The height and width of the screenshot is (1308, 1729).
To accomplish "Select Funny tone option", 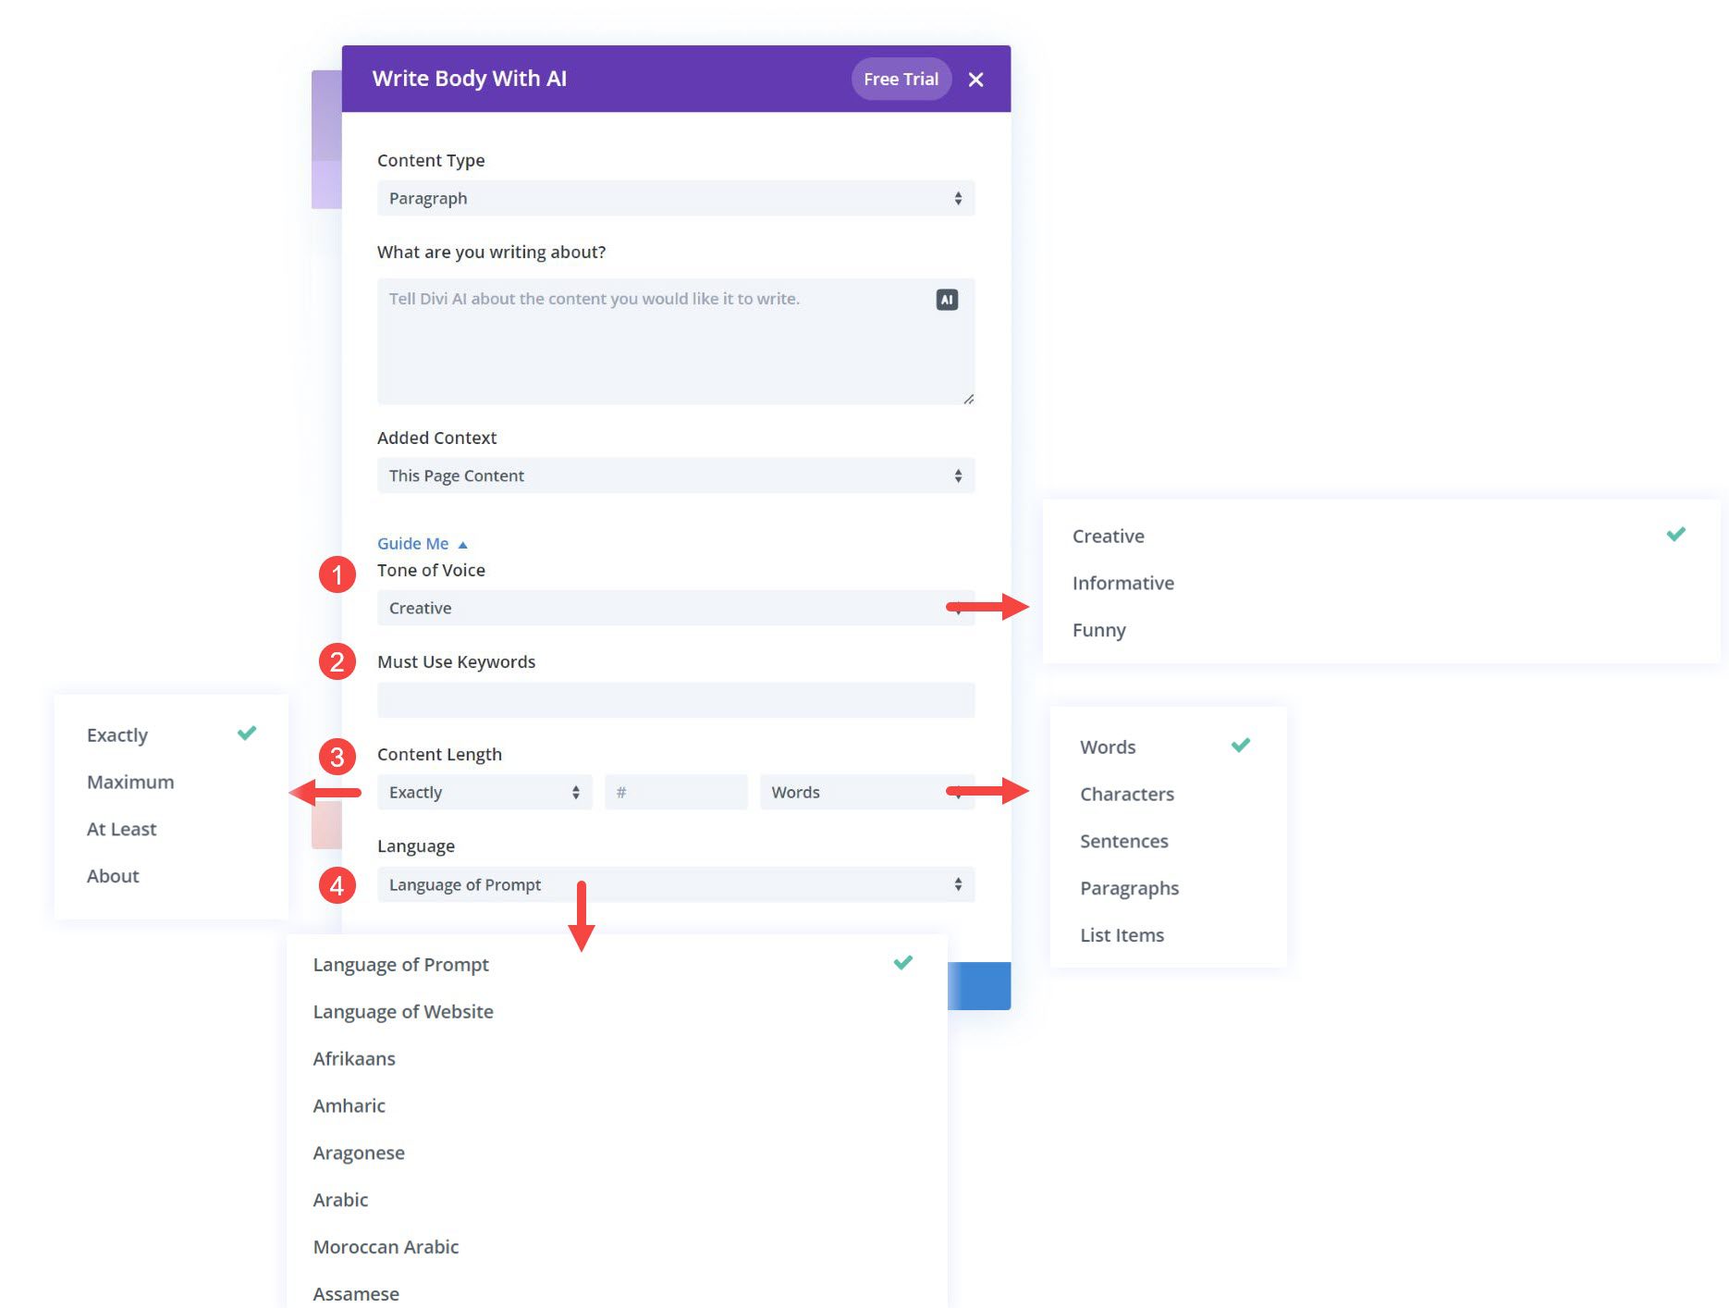I will tap(1098, 631).
